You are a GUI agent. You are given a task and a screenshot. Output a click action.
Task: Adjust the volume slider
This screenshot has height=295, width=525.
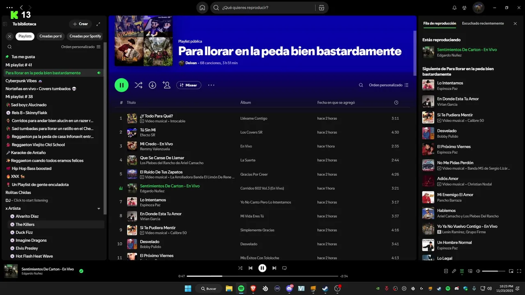(493, 271)
